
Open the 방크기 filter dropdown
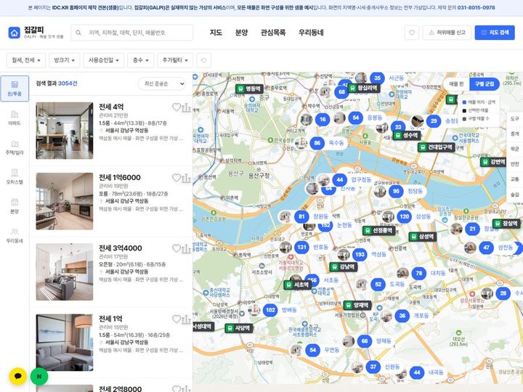pos(65,60)
